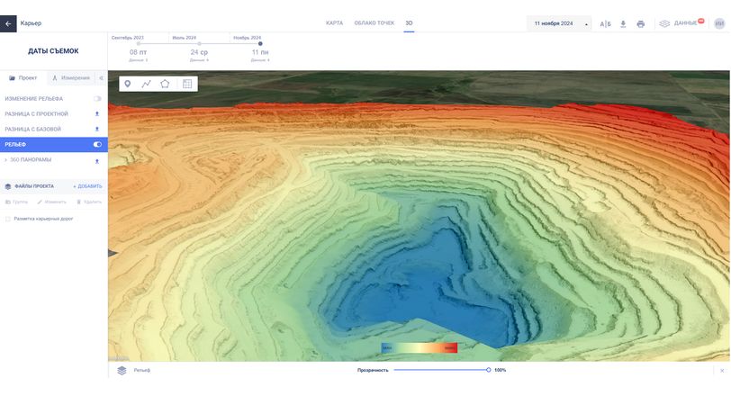Toggle Изменение рельефа switch

pyautogui.click(x=97, y=98)
